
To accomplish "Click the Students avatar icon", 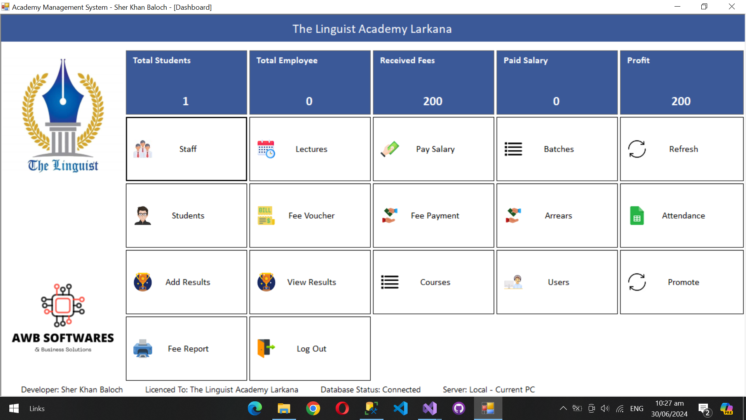I will pos(143,215).
